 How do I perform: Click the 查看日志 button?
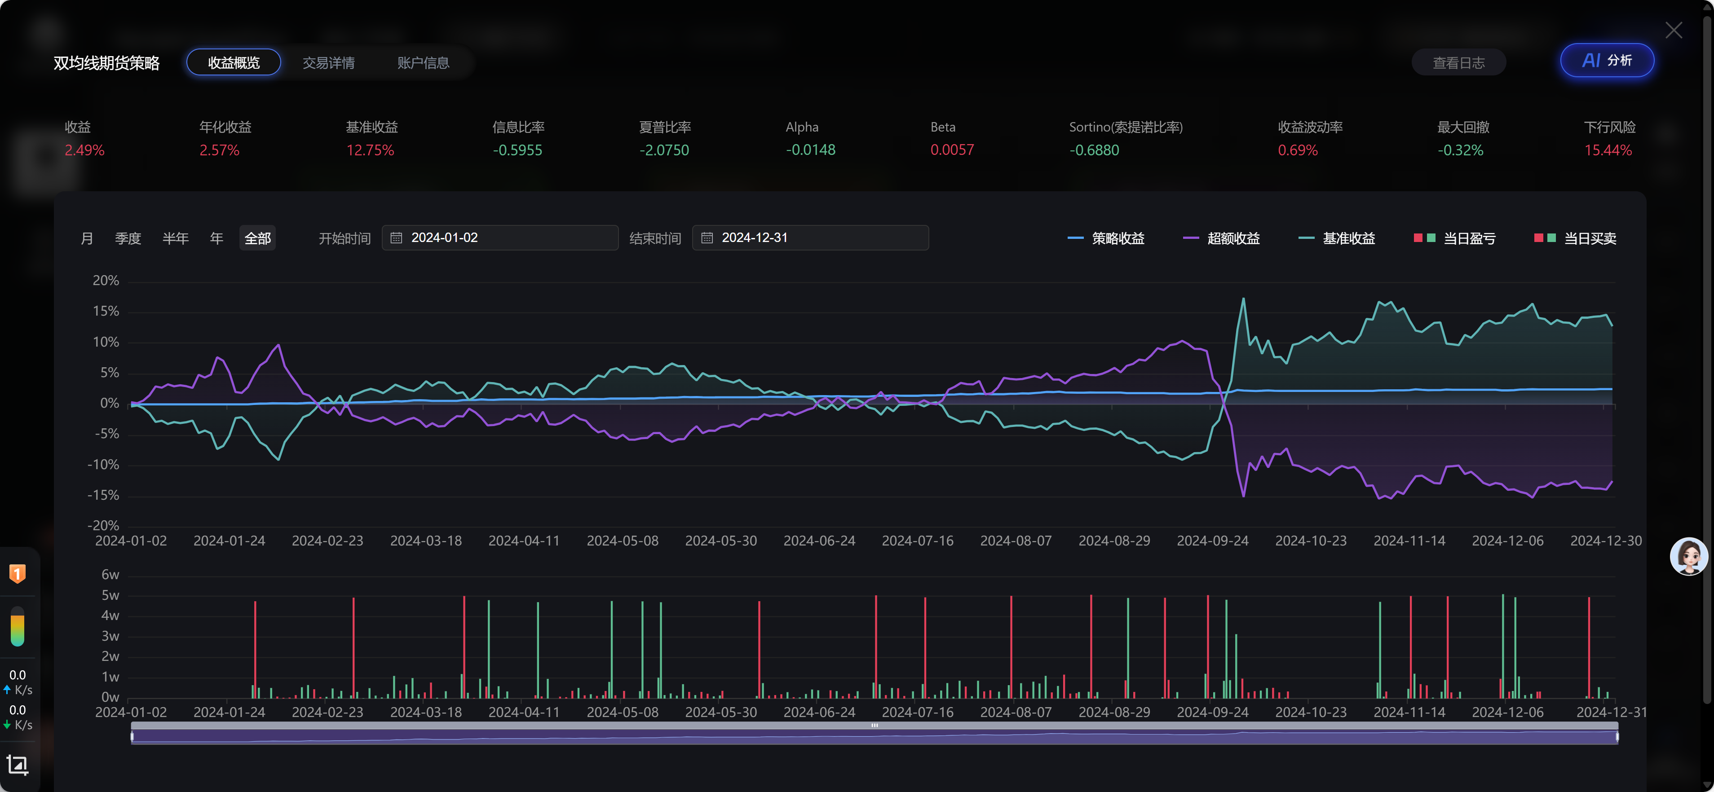(1458, 62)
